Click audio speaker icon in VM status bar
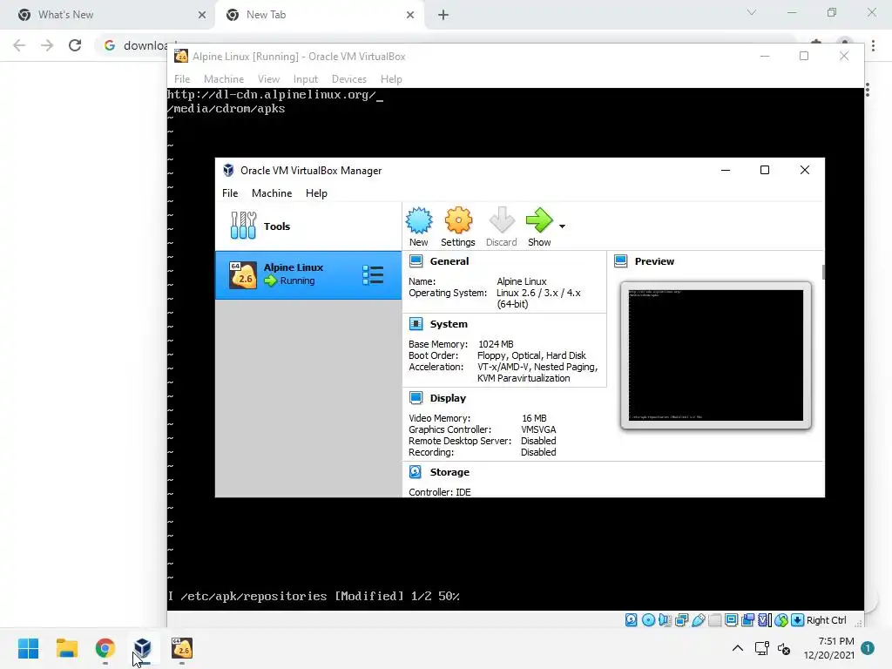The height and width of the screenshot is (669, 892). [665, 620]
